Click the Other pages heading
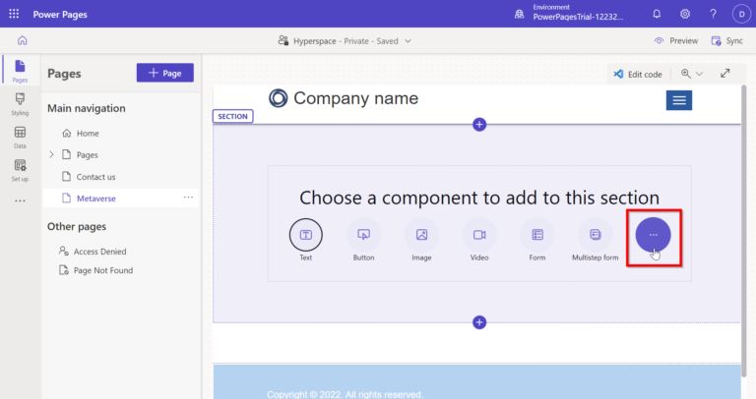Image resolution: width=756 pixels, height=399 pixels. [77, 227]
